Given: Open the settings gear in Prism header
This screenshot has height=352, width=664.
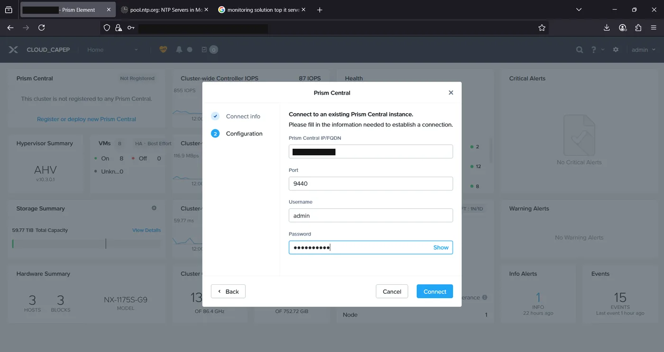Looking at the screenshot, I should click(x=616, y=49).
